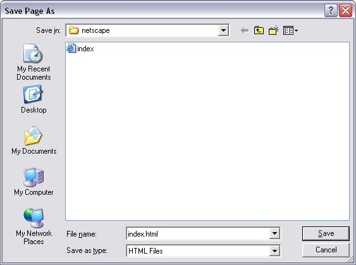Close the Save Page As dialog
The height and width of the screenshot is (265, 356).
(345, 11)
